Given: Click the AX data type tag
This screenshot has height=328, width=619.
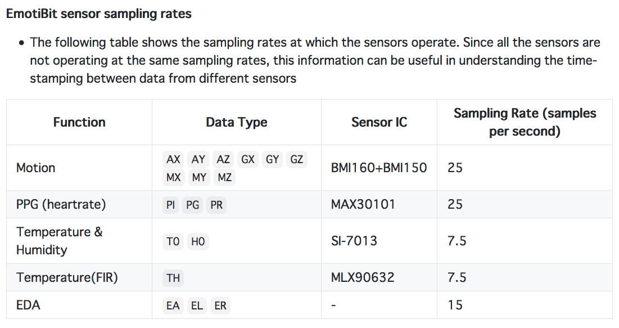Looking at the screenshot, I should pyautogui.click(x=173, y=159).
